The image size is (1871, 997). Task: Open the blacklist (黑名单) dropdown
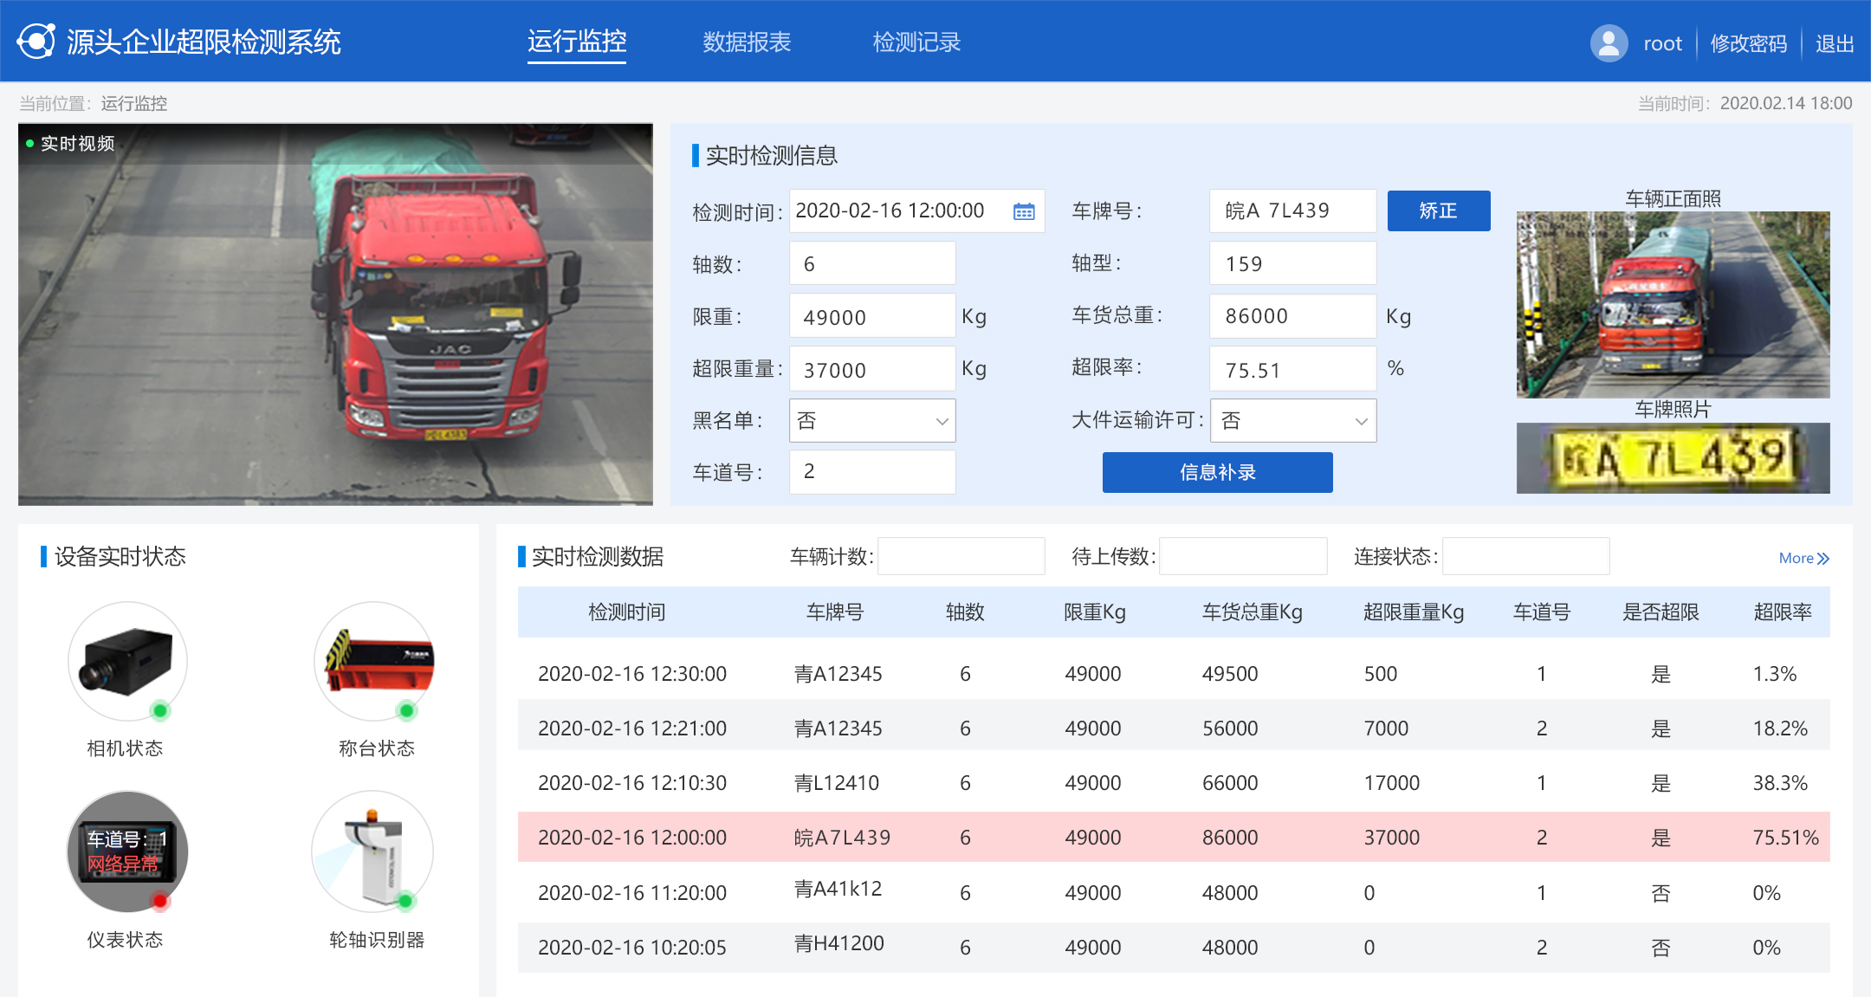(x=871, y=421)
